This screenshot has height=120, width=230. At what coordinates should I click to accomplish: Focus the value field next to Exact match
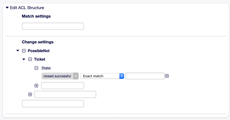(145, 76)
